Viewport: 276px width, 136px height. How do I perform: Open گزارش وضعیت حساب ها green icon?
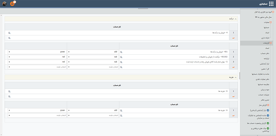click(x=268, y=123)
